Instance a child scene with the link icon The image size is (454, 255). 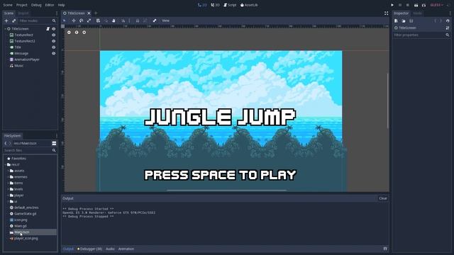(14, 21)
